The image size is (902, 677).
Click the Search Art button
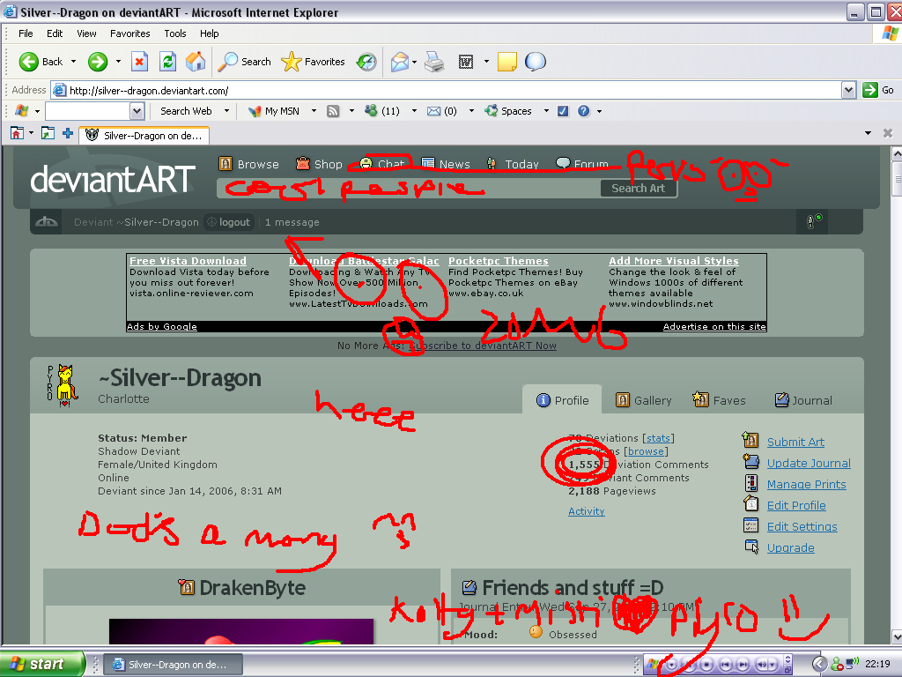[x=638, y=189]
